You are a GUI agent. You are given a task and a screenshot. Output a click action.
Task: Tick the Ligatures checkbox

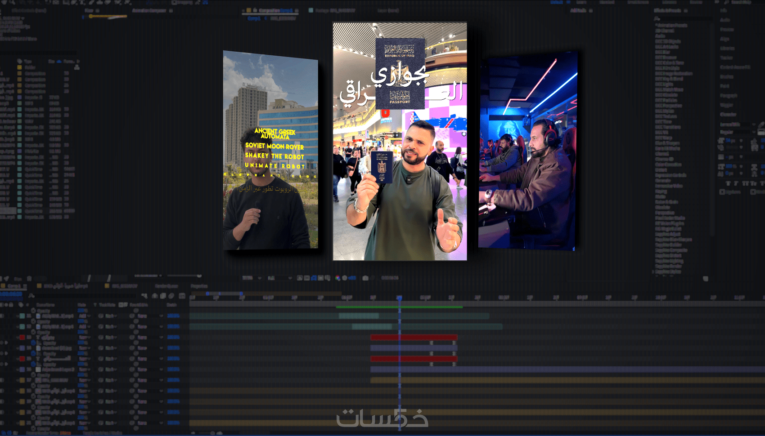(x=722, y=192)
